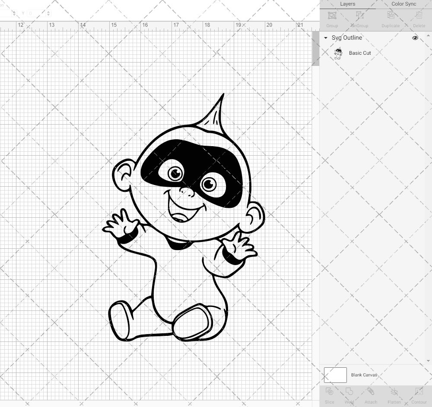The height and width of the screenshot is (407, 432).
Task: Click the Duplicate icon
Action: pos(391,16)
